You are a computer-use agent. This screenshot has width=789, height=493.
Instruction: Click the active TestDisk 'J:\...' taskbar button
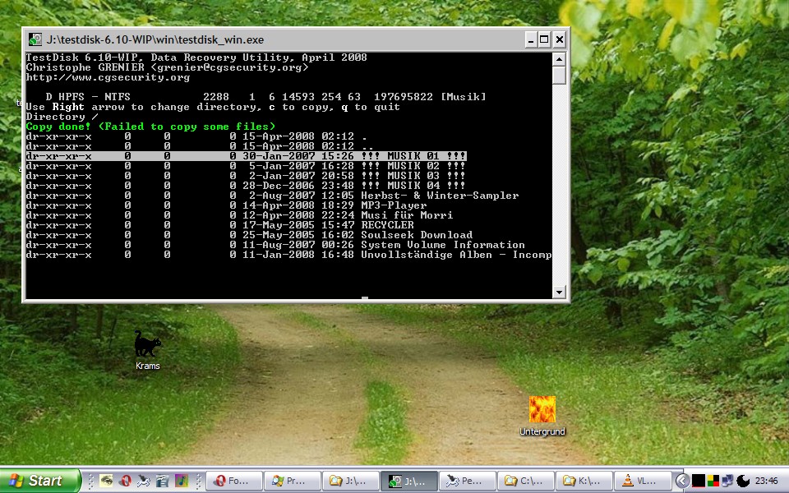point(409,481)
